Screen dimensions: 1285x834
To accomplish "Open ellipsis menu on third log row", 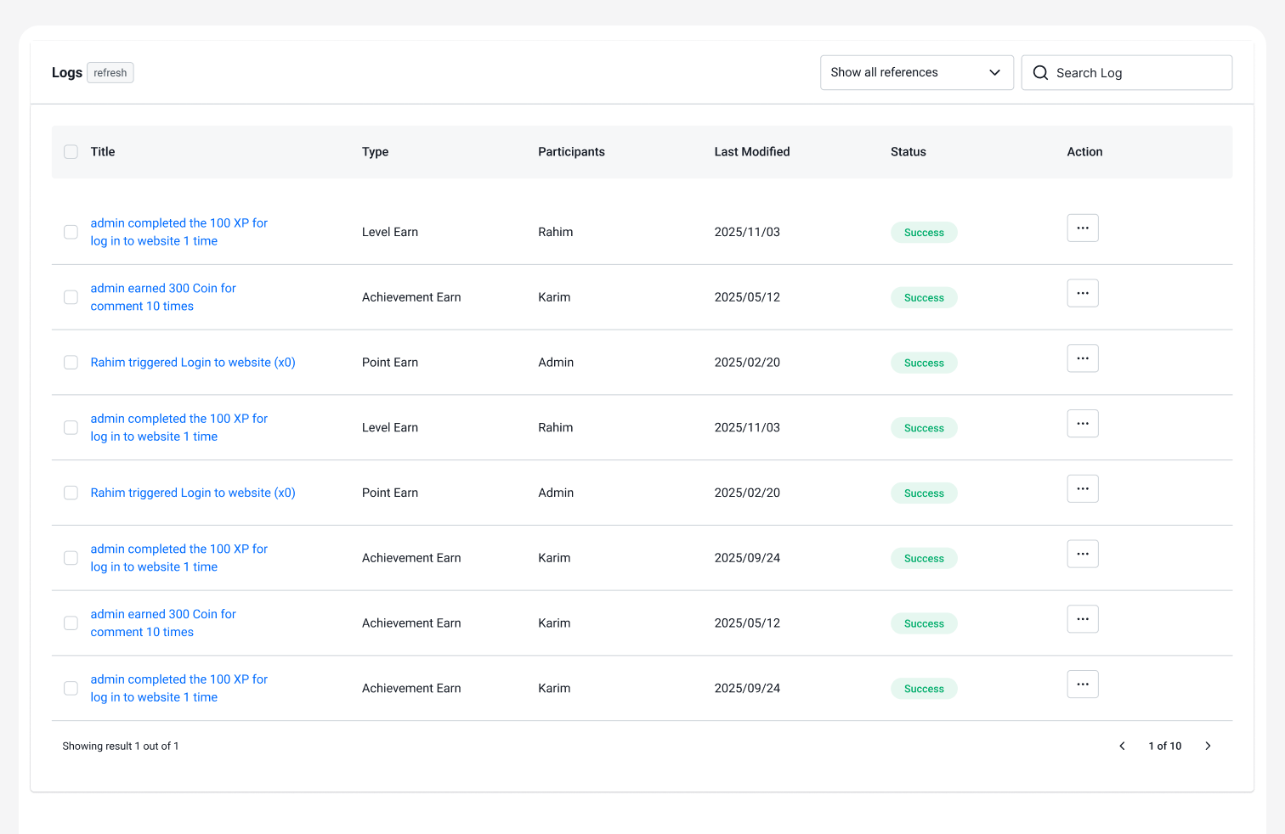I will pos(1082,358).
